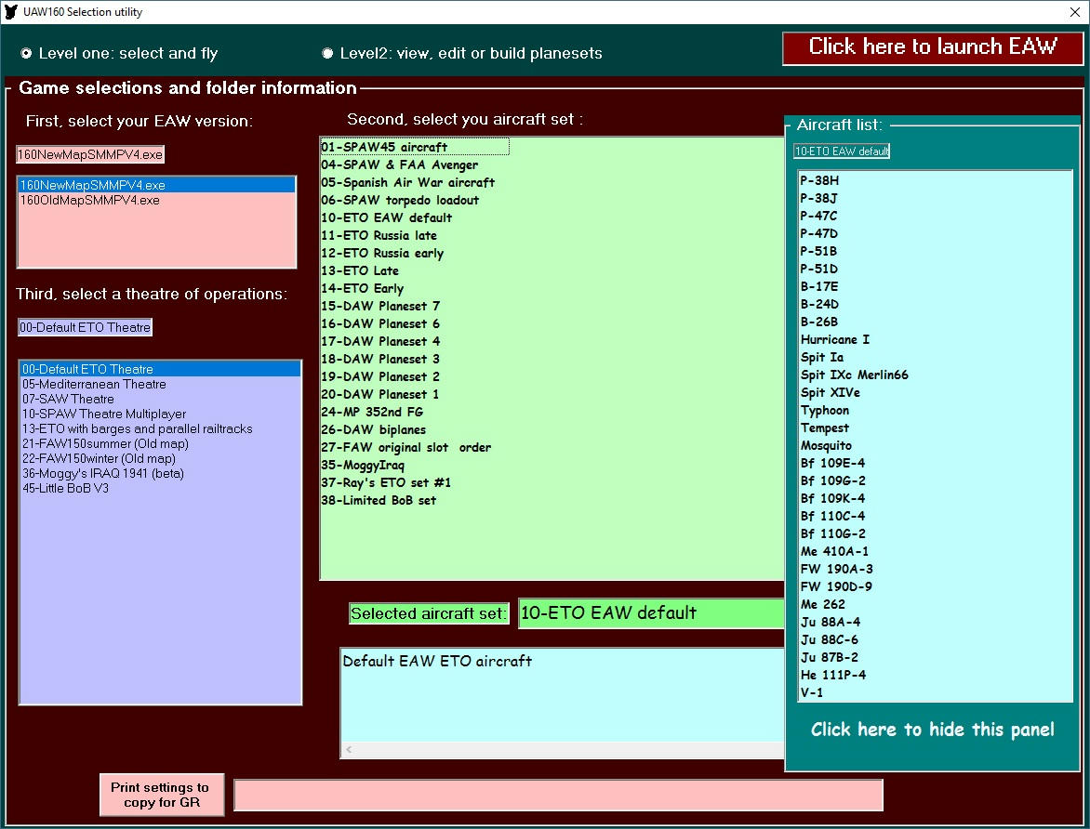Click 'Click here to launch EAW' button

(932, 48)
